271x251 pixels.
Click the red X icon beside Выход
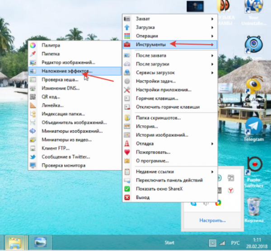pos(127,197)
